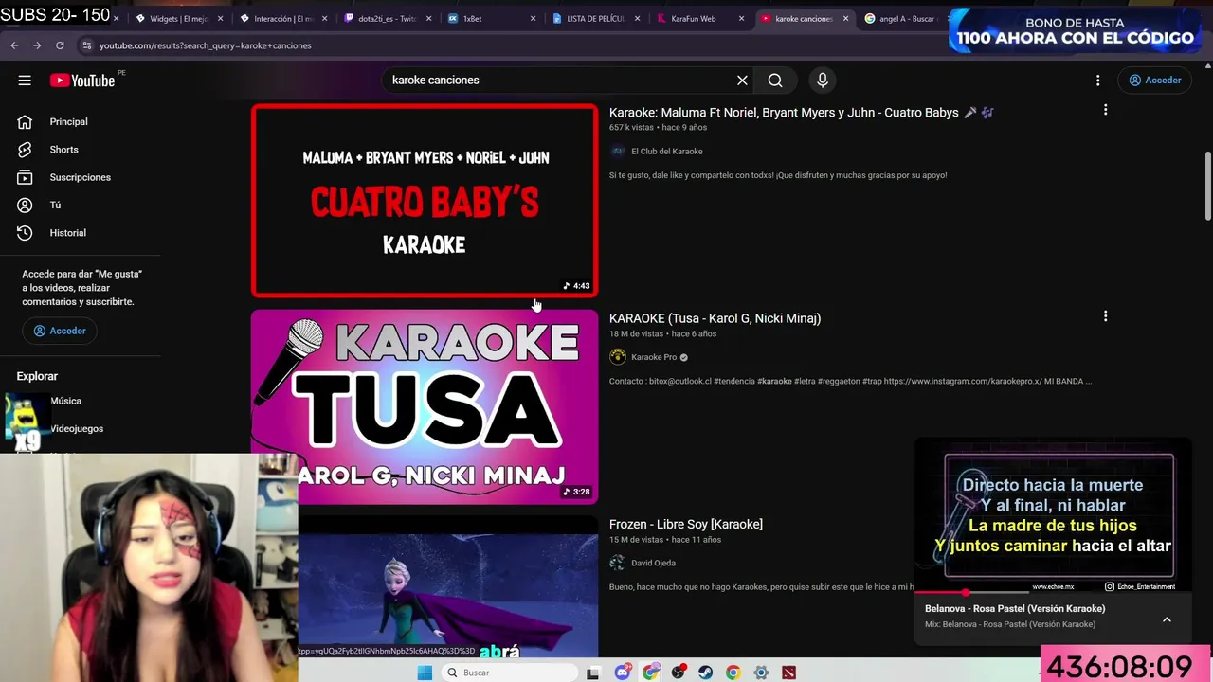Open the YouTube hamburger guide menu
Viewport: 1213px width, 682px height.
pyautogui.click(x=25, y=81)
